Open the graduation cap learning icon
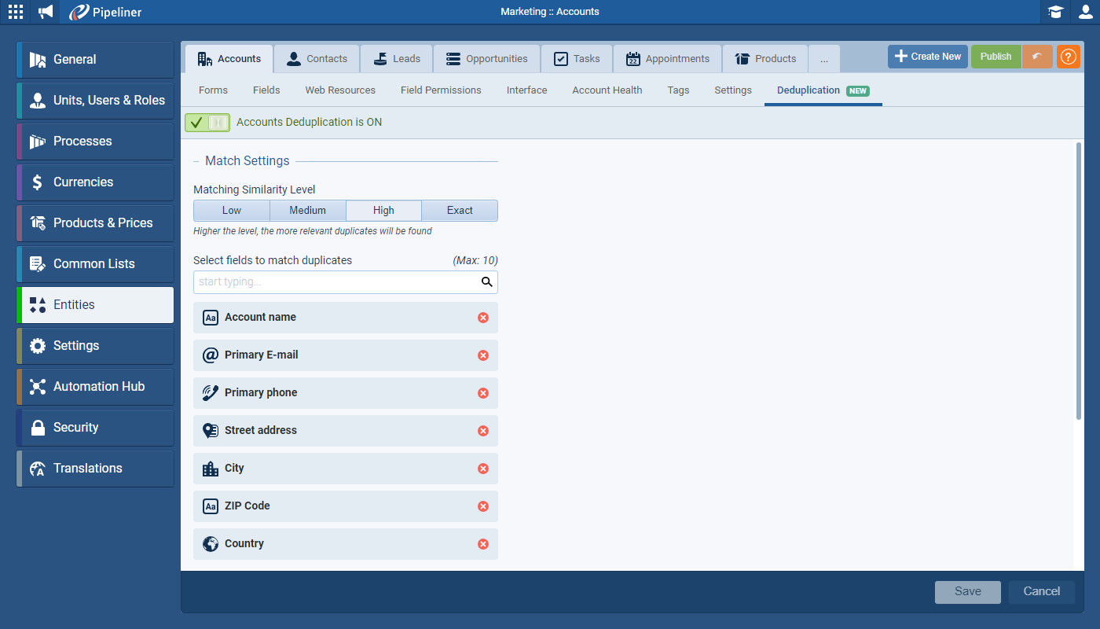Image resolution: width=1100 pixels, height=629 pixels. click(x=1055, y=12)
